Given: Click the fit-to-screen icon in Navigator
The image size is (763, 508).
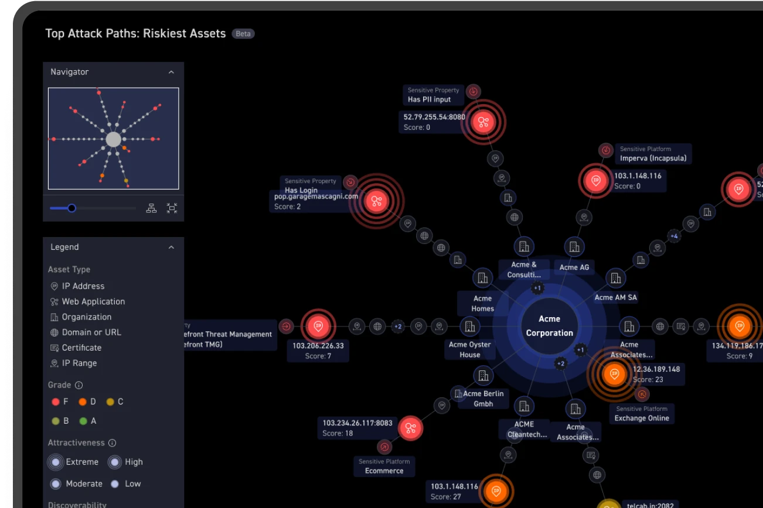Looking at the screenshot, I should [172, 208].
